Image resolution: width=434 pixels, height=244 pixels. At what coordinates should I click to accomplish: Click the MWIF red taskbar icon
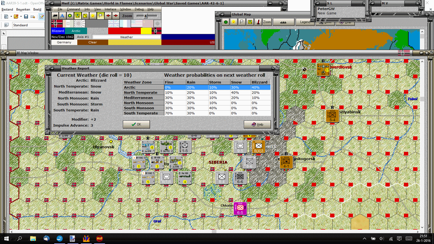point(100,239)
